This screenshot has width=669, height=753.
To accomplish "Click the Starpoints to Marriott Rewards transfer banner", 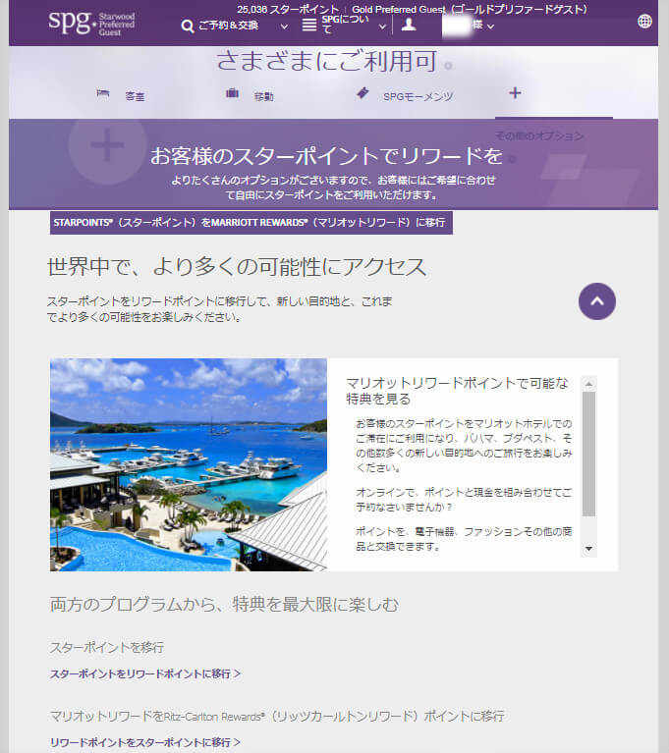I will tap(251, 223).
